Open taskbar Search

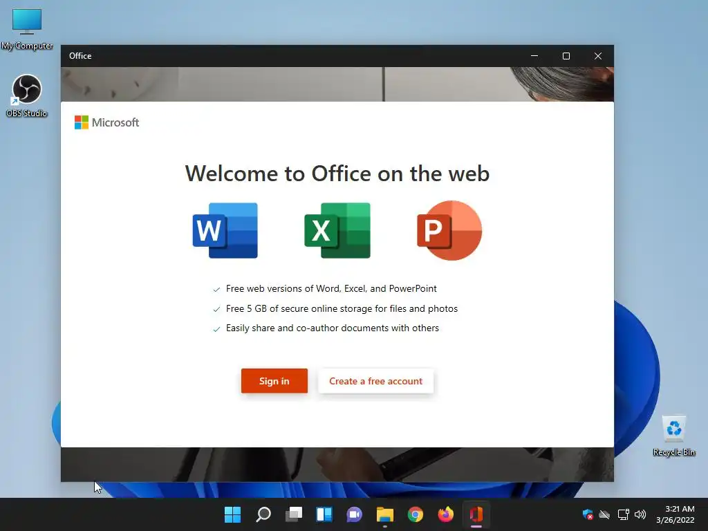[263, 514]
